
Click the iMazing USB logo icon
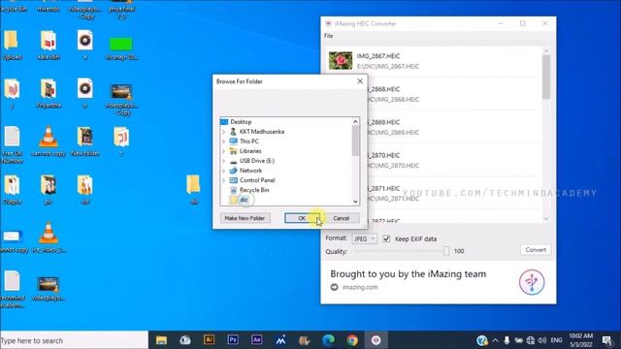click(532, 282)
